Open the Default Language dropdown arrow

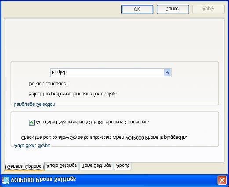click(x=167, y=72)
